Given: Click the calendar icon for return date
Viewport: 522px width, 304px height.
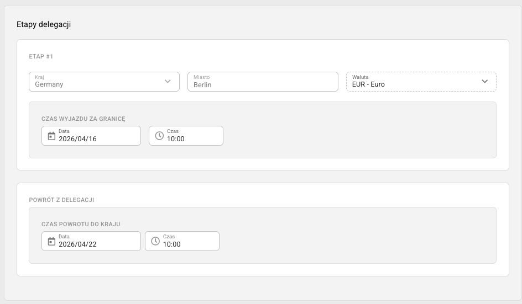Looking at the screenshot, I should pyautogui.click(x=51, y=241).
